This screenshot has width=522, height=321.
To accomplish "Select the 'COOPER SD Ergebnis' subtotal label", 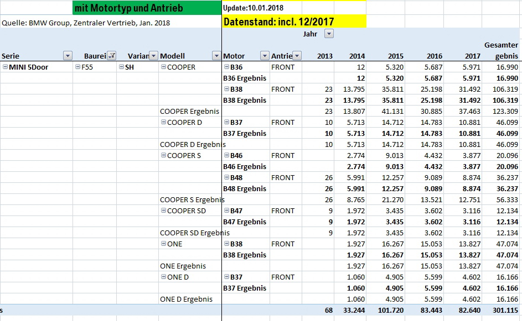I will (195, 233).
